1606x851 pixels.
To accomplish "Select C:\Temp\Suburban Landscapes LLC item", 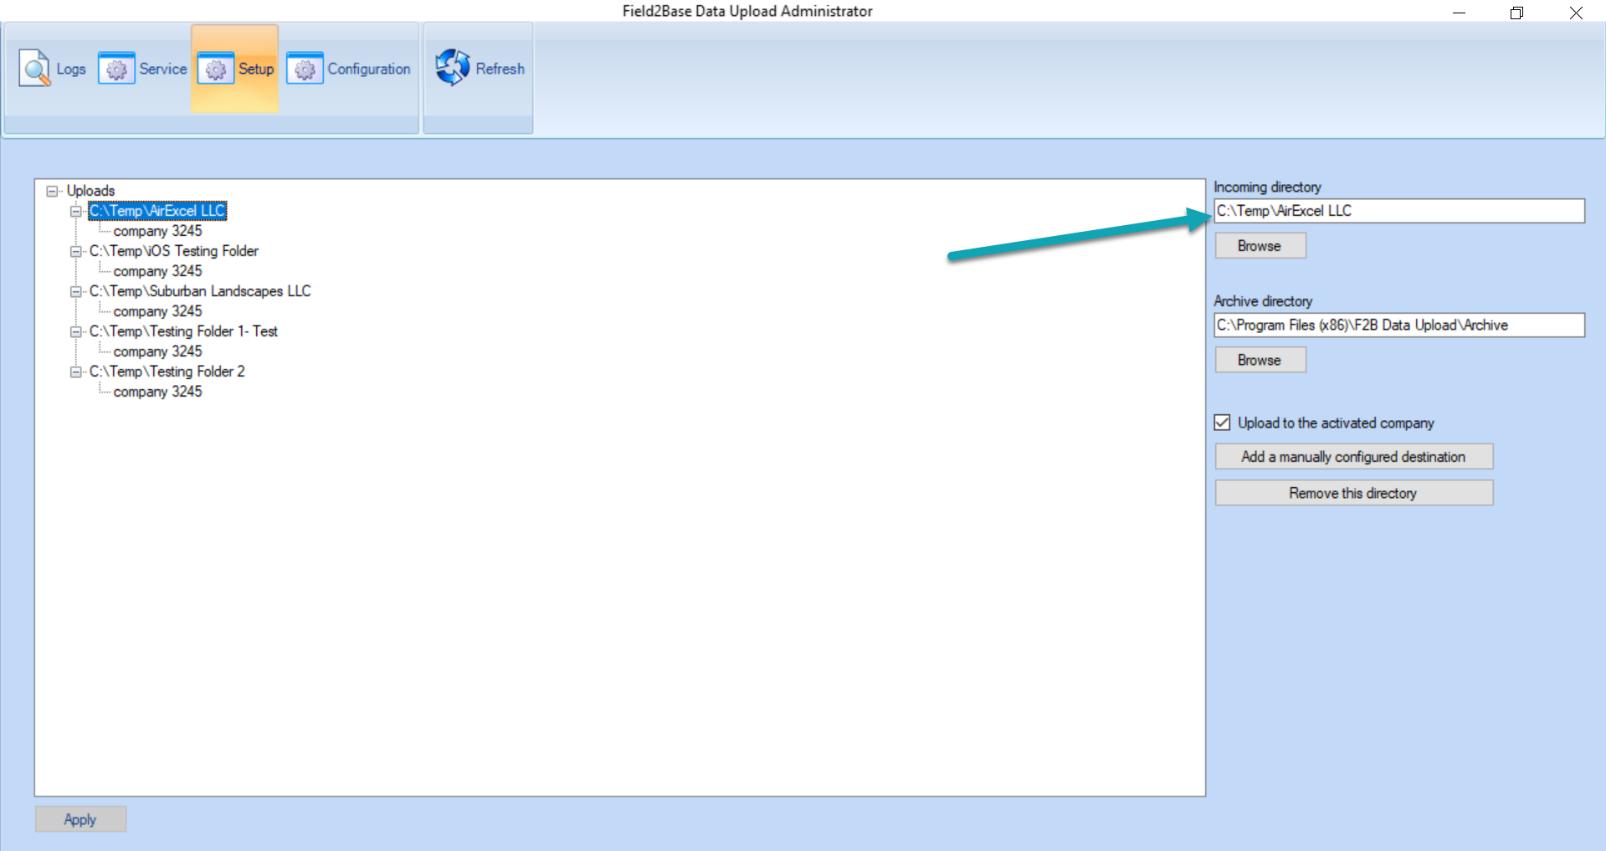I will point(200,291).
